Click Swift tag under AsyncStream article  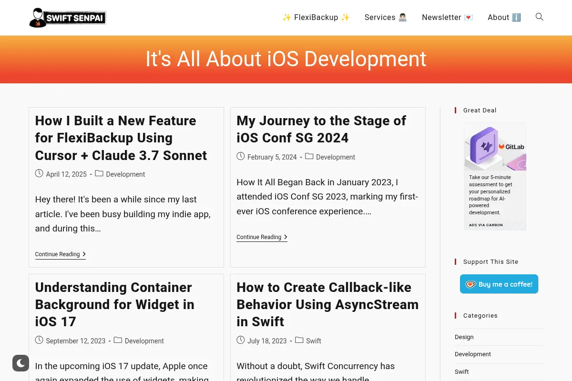coord(314,341)
